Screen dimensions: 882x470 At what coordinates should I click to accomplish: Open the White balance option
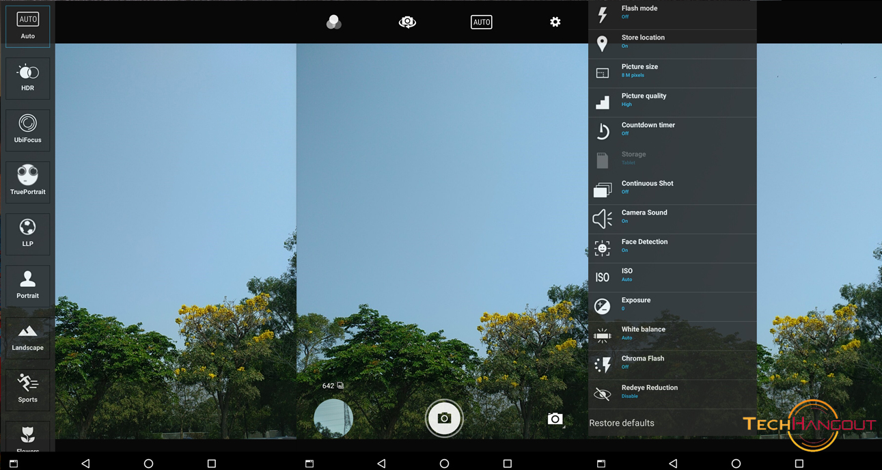672,335
